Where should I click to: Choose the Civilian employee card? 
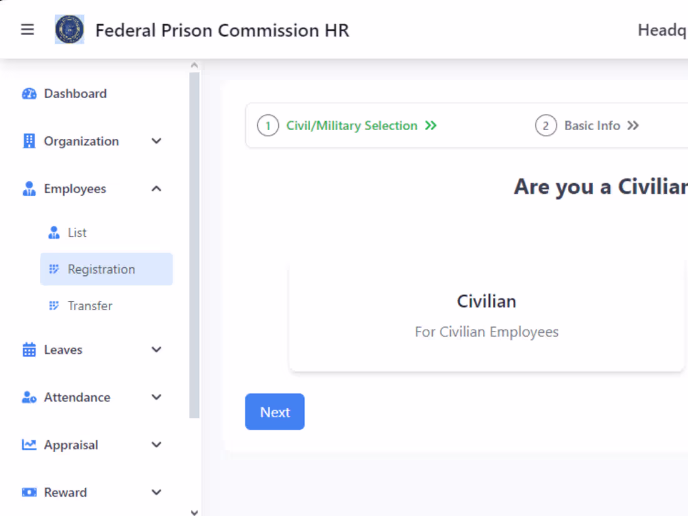486,316
